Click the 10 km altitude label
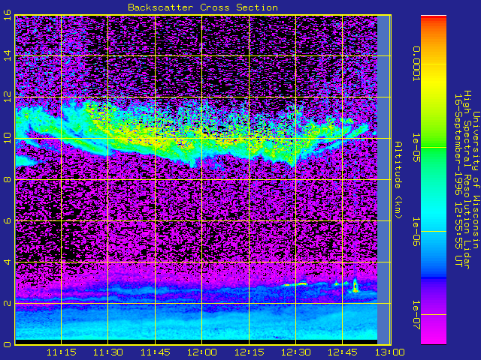The height and width of the screenshot is (360, 481). (8, 138)
